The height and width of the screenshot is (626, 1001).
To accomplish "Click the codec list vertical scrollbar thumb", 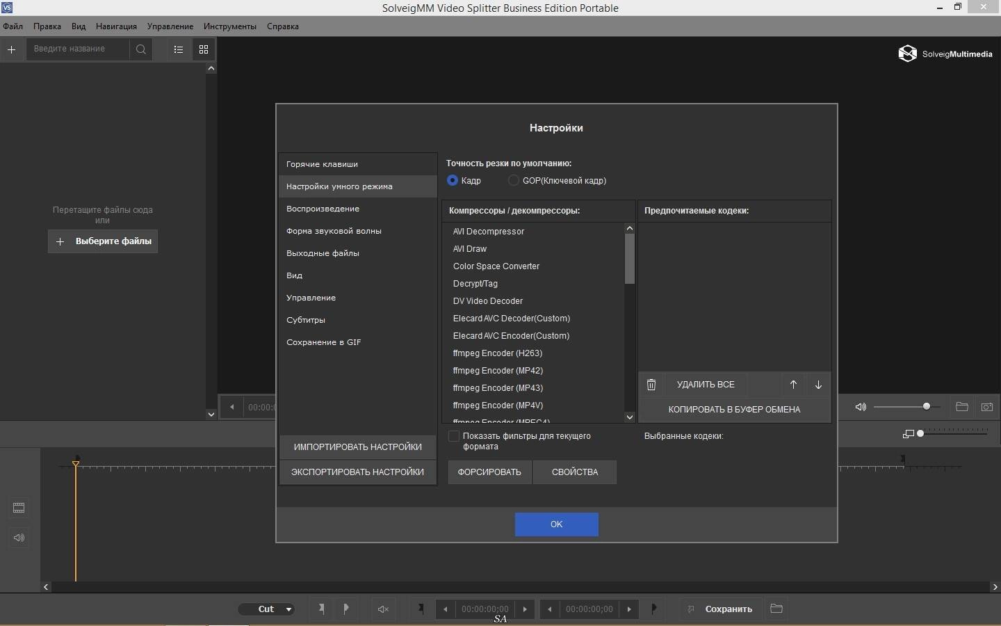I will coord(630,259).
